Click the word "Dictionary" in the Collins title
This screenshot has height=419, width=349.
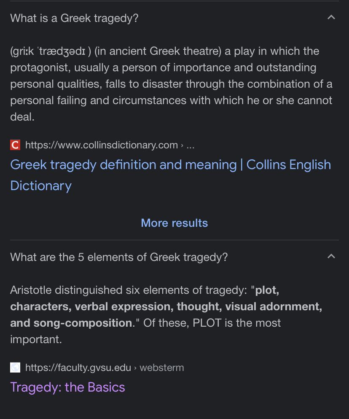tap(41, 186)
